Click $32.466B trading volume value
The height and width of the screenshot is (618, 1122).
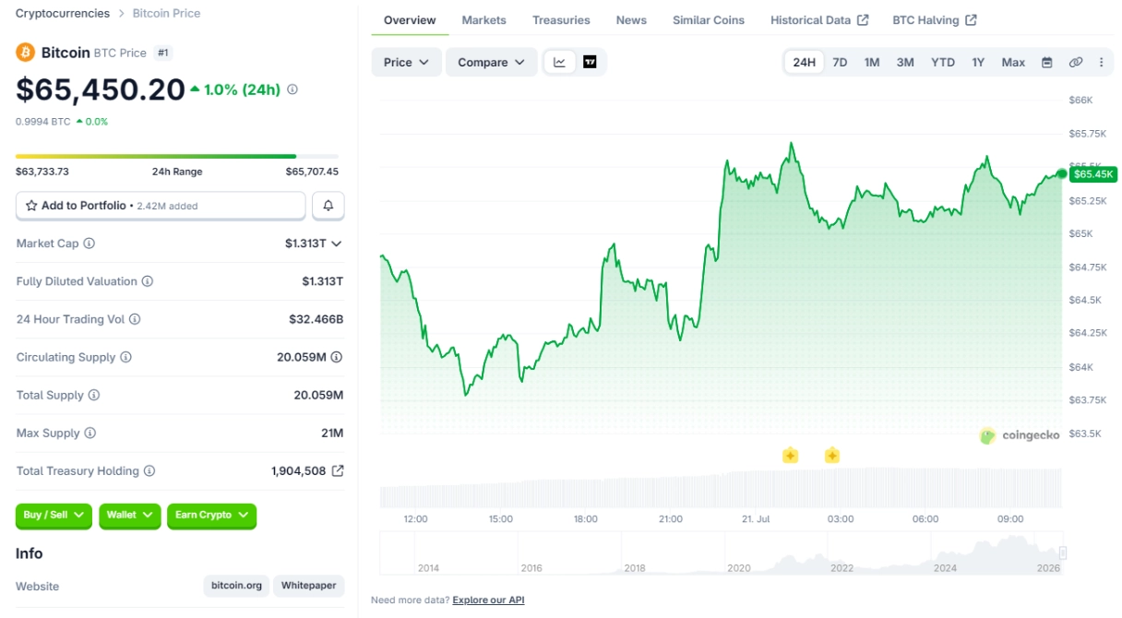coord(316,319)
